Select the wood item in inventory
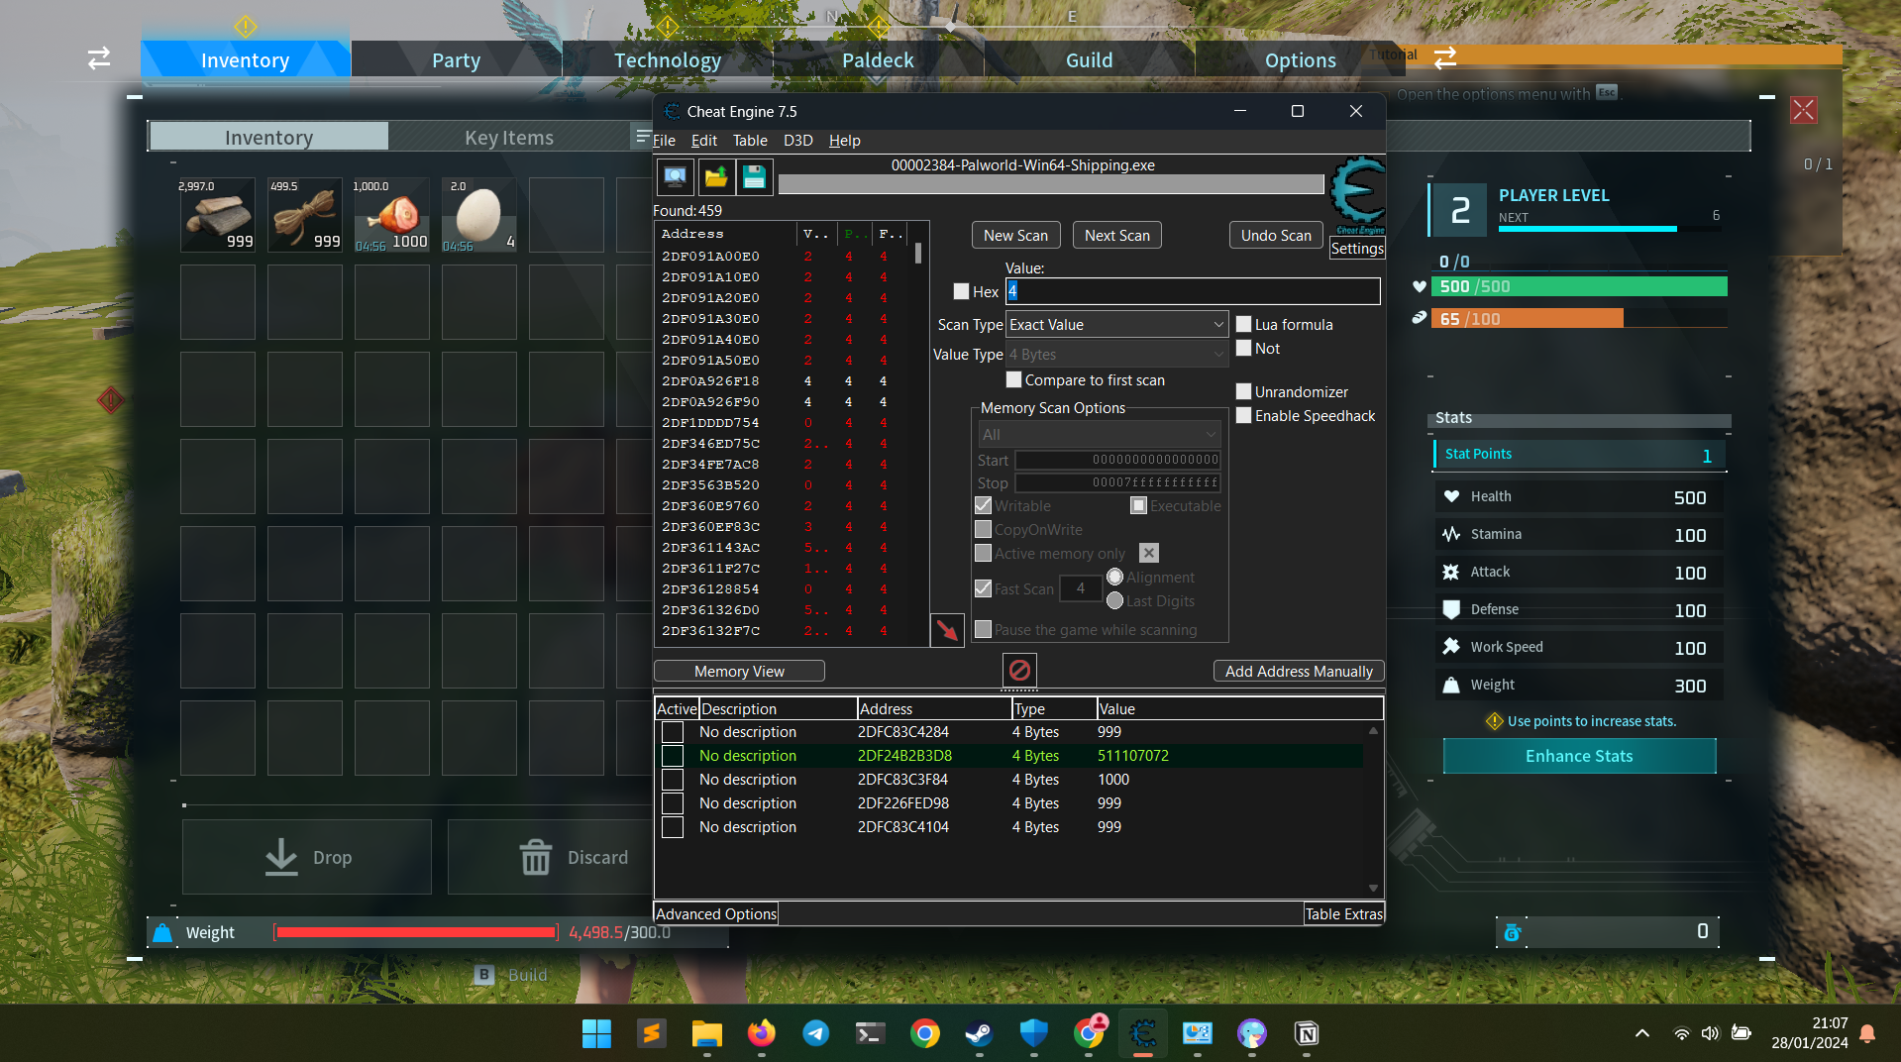1901x1062 pixels. pyautogui.click(x=218, y=215)
